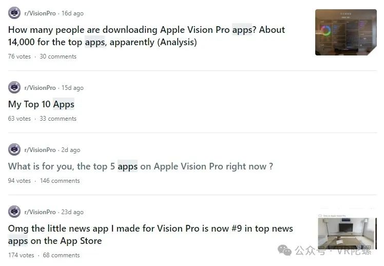This screenshot has width=384, height=266.
Task: Open the 'top 5 apps' question post
Action: pos(140,166)
